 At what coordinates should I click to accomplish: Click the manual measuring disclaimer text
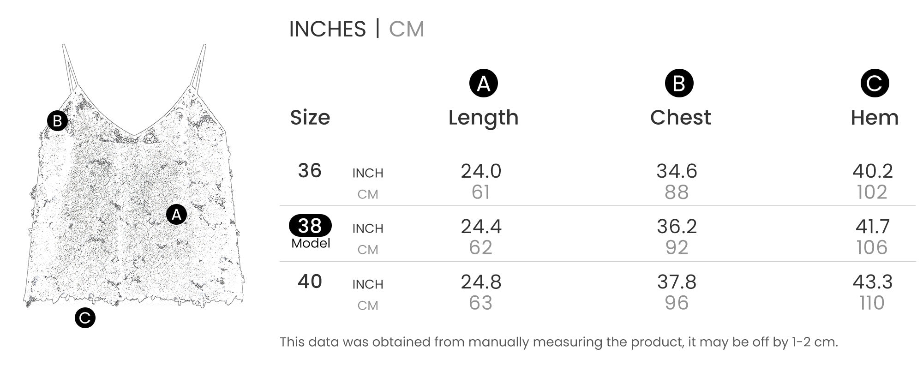[558, 342]
